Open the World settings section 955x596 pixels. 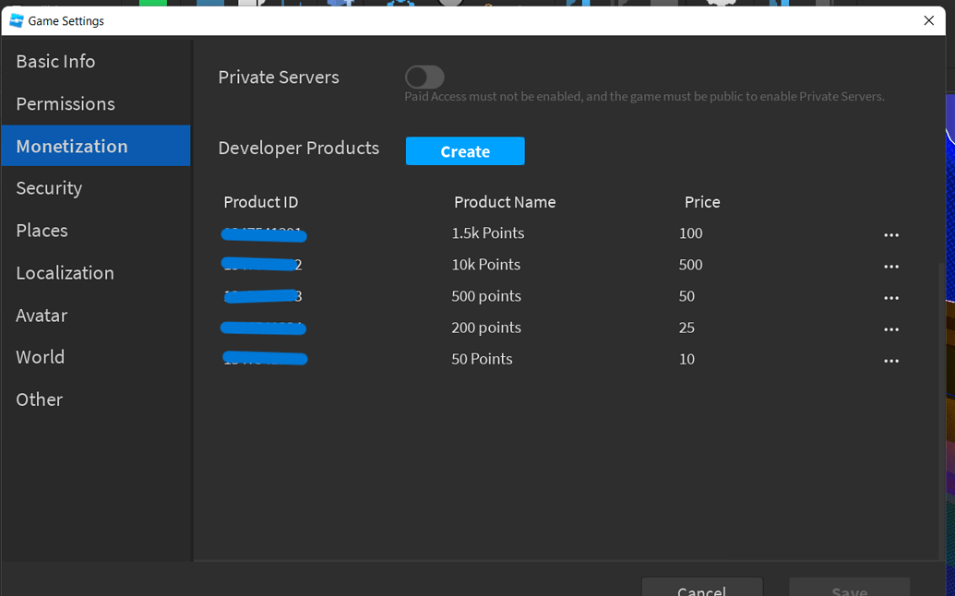40,357
